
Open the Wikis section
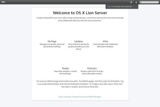pos(105,41)
